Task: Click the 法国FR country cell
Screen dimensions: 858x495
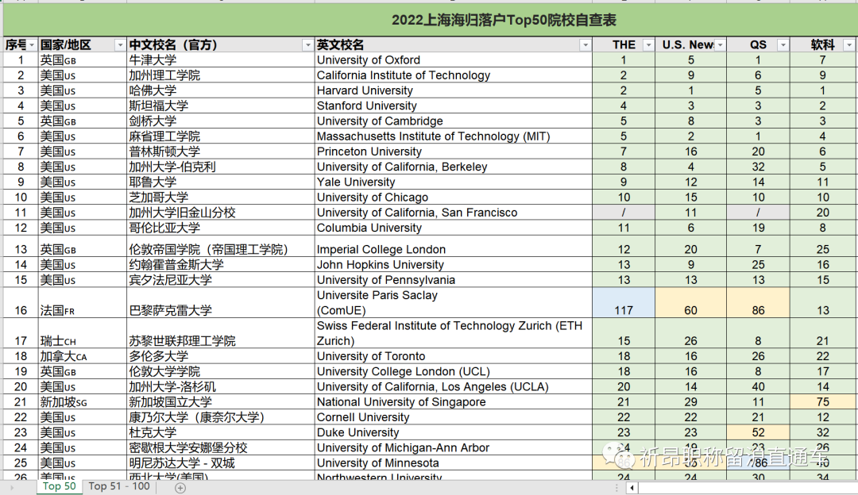Action: pyautogui.click(x=82, y=303)
